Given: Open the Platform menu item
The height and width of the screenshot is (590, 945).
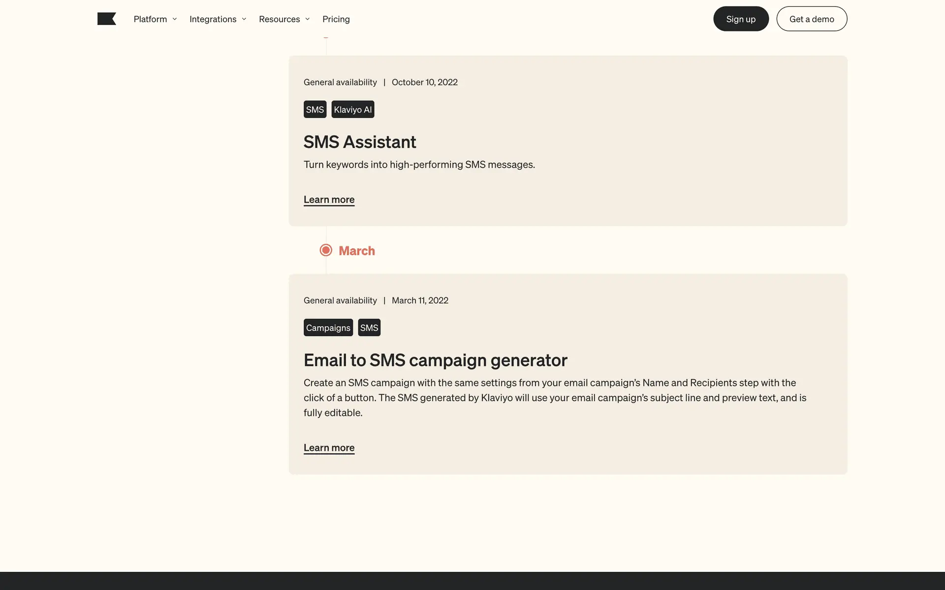Looking at the screenshot, I should click(x=150, y=19).
